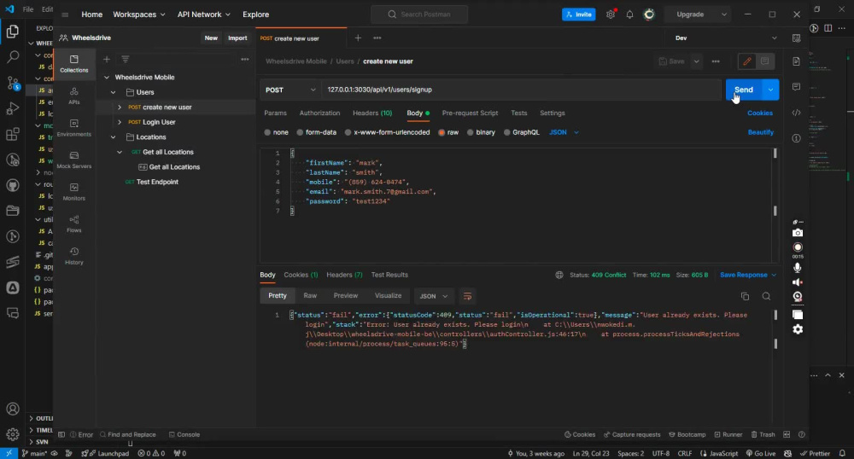The image size is (854, 459).
Task: Open the Collections sidebar panel
Action: pos(74,64)
